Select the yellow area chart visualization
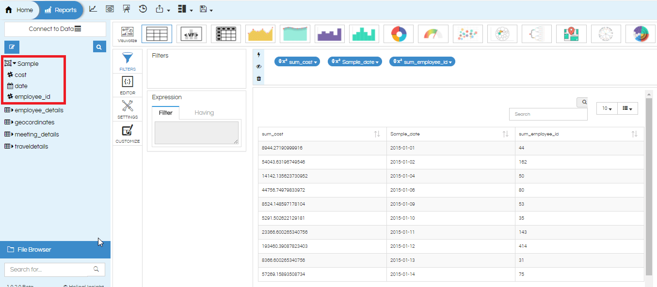The height and width of the screenshot is (287, 657). [261, 34]
